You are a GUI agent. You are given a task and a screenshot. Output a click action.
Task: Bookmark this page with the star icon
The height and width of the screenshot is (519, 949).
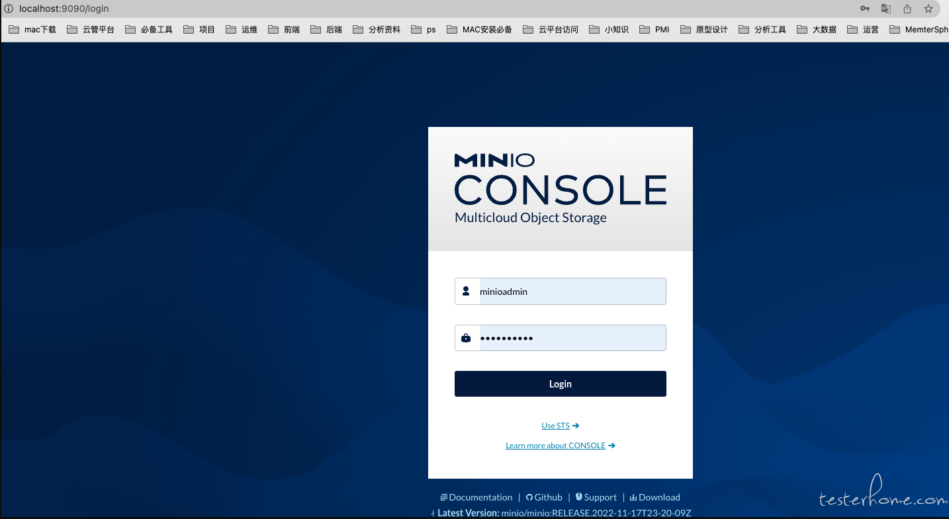tap(928, 9)
